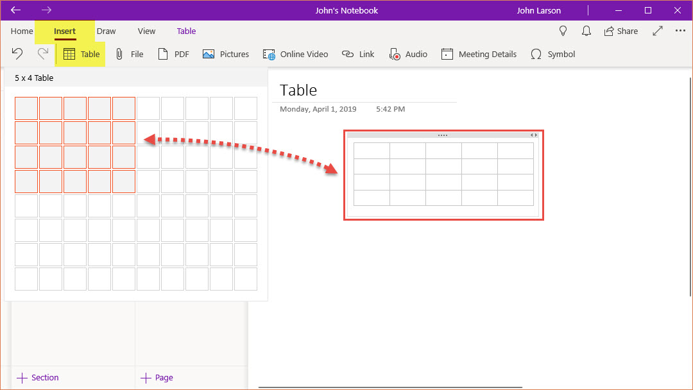The height and width of the screenshot is (390, 693).
Task: Insert a PDF printout
Action: pyautogui.click(x=173, y=54)
